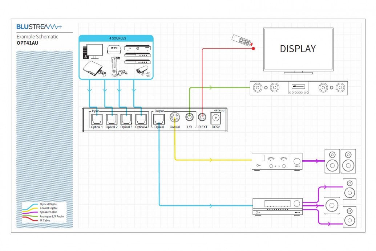Click the Blustream logo
Image resolution: width=376 pixels, height=251 pixels.
(x=39, y=26)
